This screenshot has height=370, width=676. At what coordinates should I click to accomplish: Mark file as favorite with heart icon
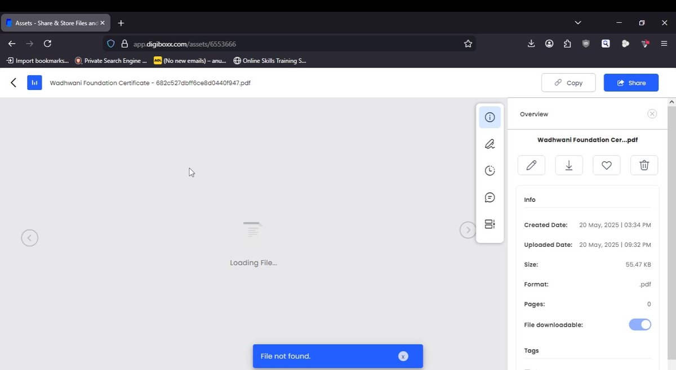pyautogui.click(x=607, y=165)
